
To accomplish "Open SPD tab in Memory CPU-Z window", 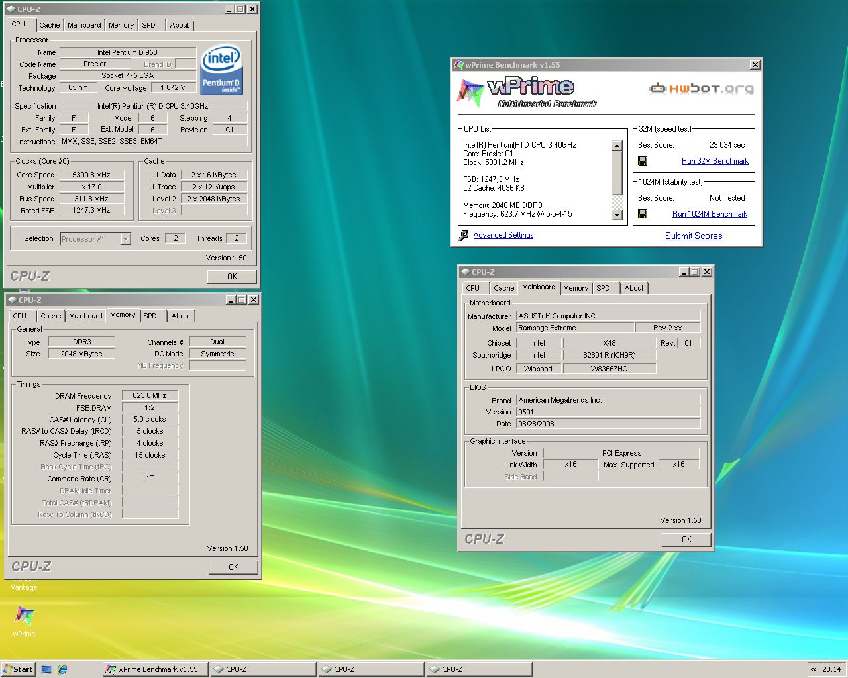I will pyautogui.click(x=150, y=316).
